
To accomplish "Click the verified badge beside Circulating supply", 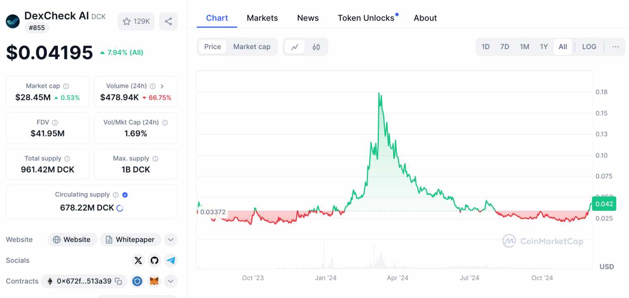I will pos(125,195).
